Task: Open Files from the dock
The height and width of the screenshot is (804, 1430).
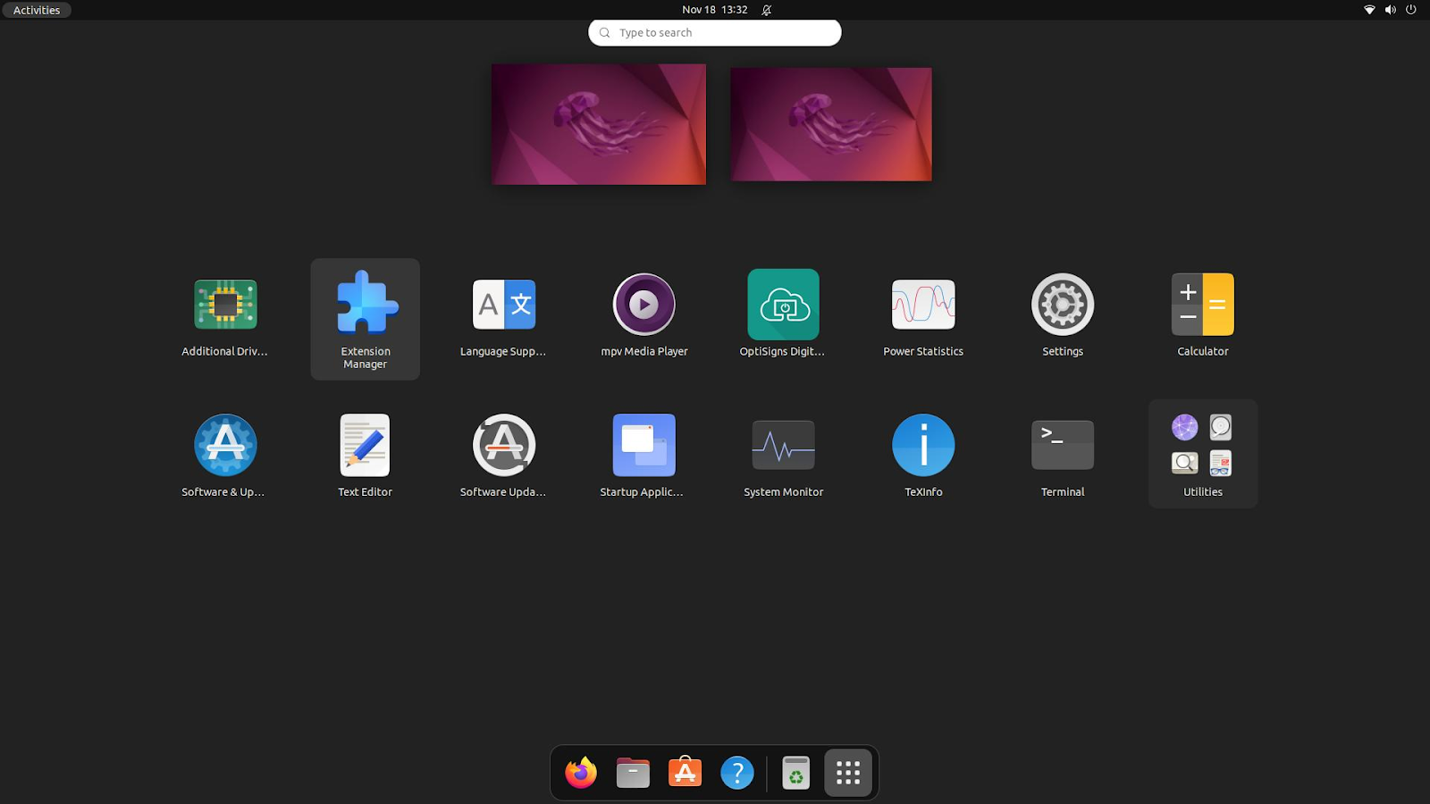Action: pos(633,773)
